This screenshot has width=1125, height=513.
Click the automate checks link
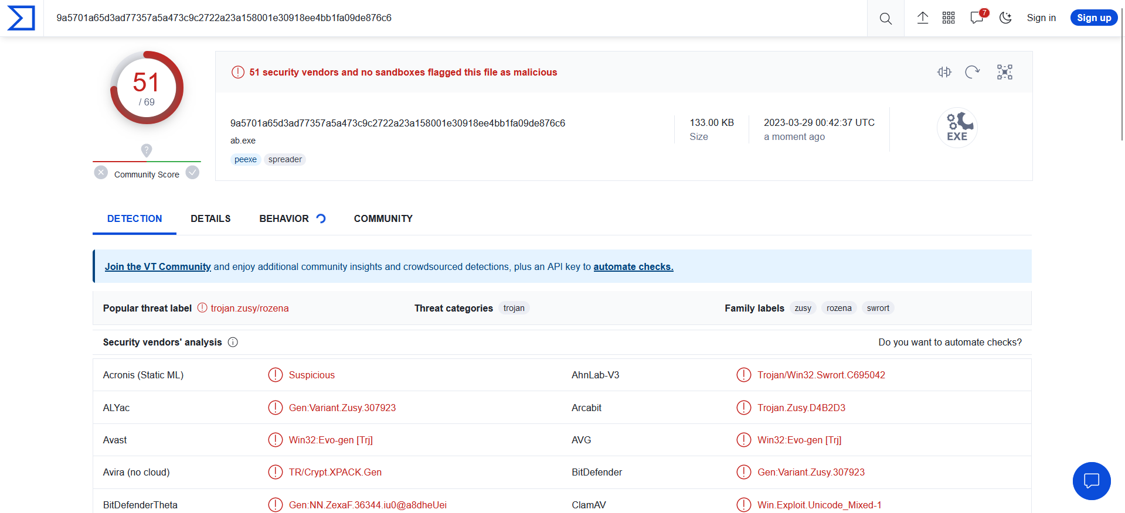pos(633,266)
